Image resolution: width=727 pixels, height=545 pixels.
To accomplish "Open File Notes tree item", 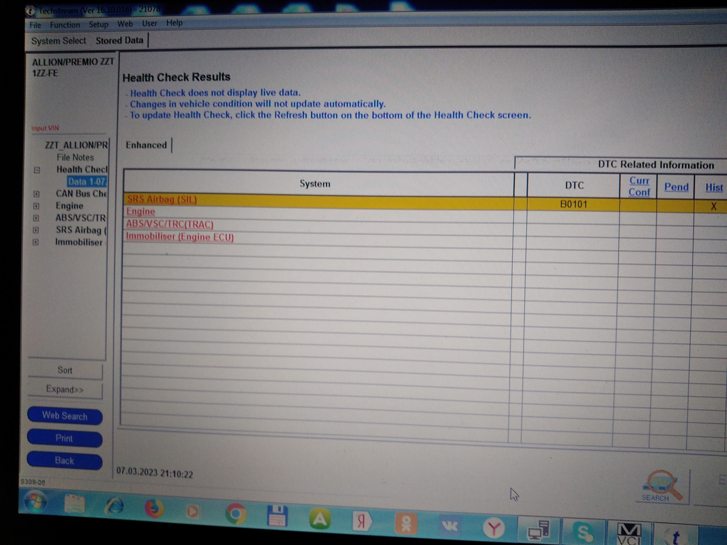I will 75,157.
